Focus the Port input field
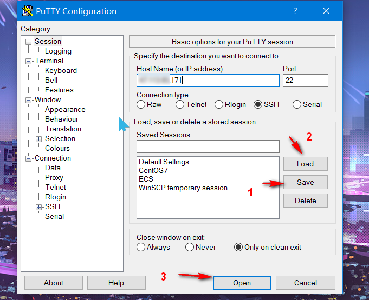The width and height of the screenshot is (369, 300). [x=305, y=81]
